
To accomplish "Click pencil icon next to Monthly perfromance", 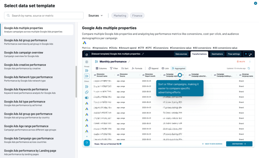I will [x=129, y=62].
